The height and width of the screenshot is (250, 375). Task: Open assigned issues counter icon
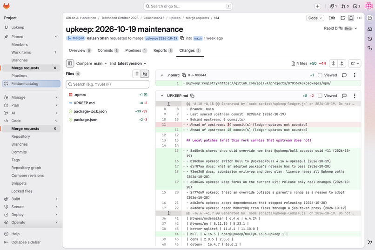334,6
